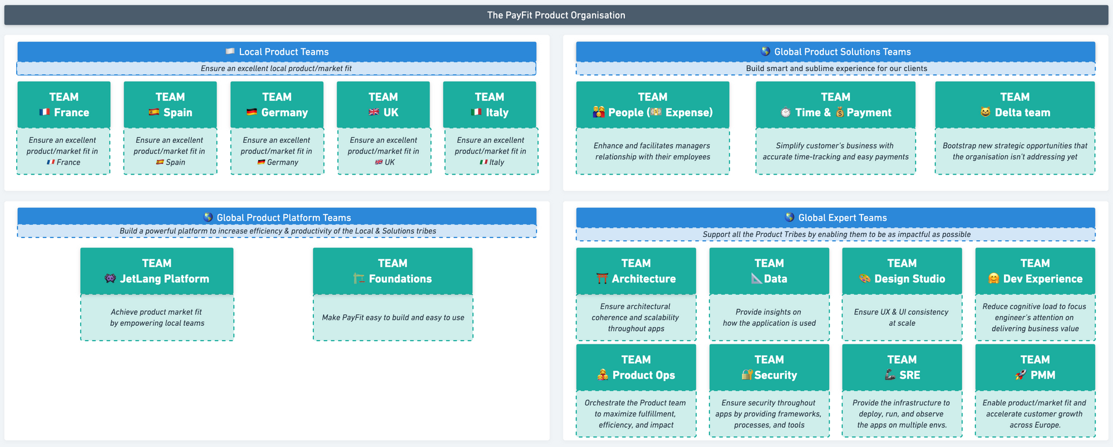Click the Spanish flag in the Team Spain header

click(154, 112)
